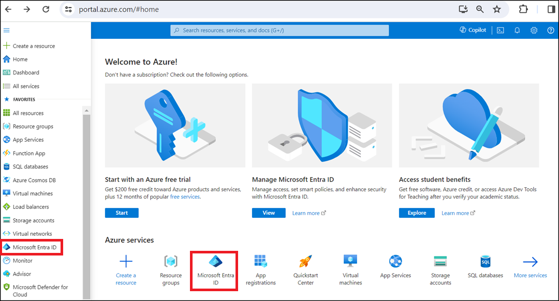Open the free services link
This screenshot has height=301, width=559.
(185, 197)
